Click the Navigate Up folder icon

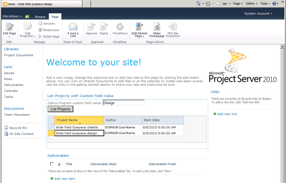pos(27,16)
